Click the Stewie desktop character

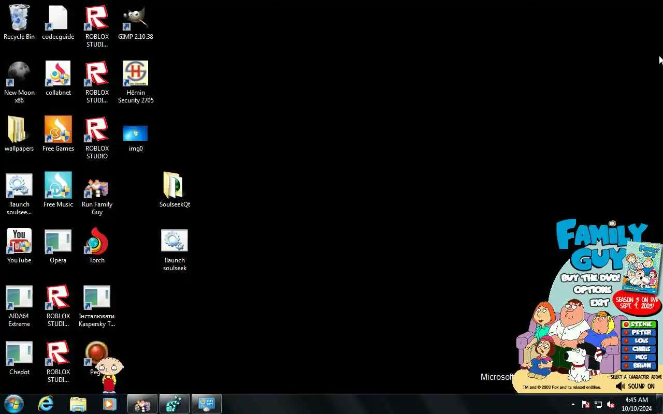(x=109, y=375)
